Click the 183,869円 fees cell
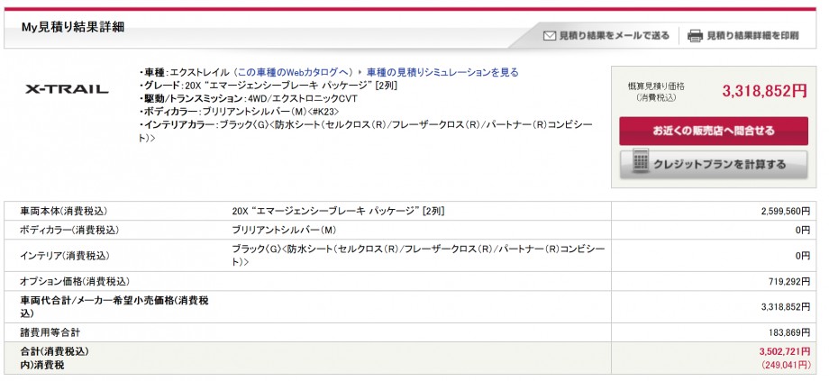This screenshot has height=381, width=829. click(x=789, y=332)
